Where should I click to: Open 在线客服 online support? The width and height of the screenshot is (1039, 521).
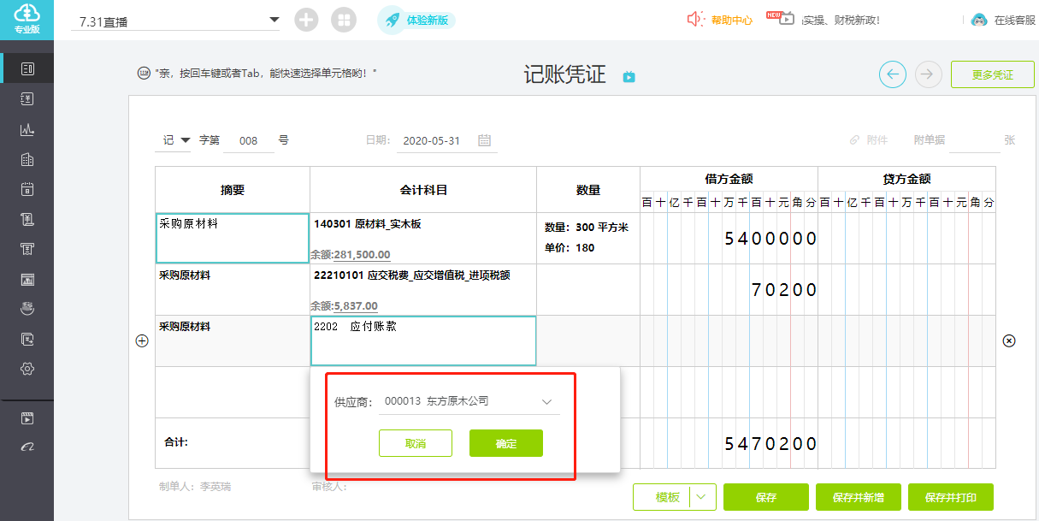click(x=1015, y=20)
